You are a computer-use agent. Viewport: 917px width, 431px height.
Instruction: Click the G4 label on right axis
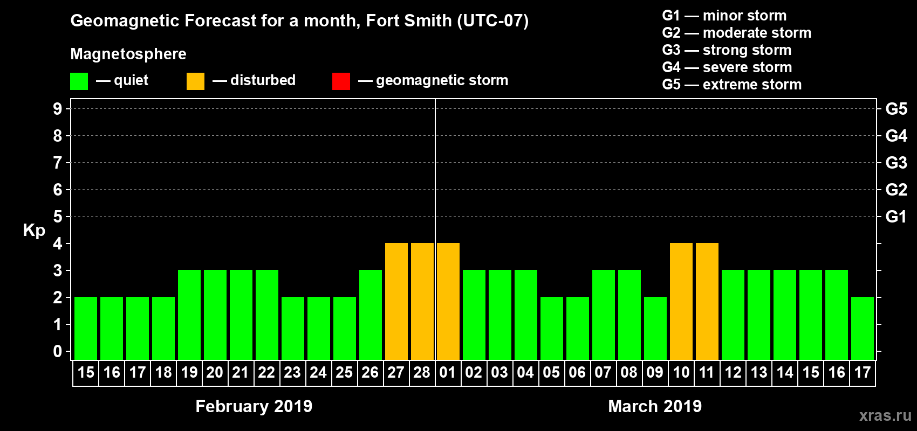pos(897,136)
